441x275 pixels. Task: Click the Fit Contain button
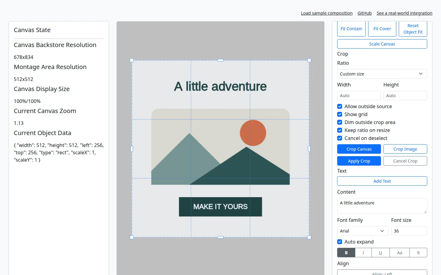(351, 29)
